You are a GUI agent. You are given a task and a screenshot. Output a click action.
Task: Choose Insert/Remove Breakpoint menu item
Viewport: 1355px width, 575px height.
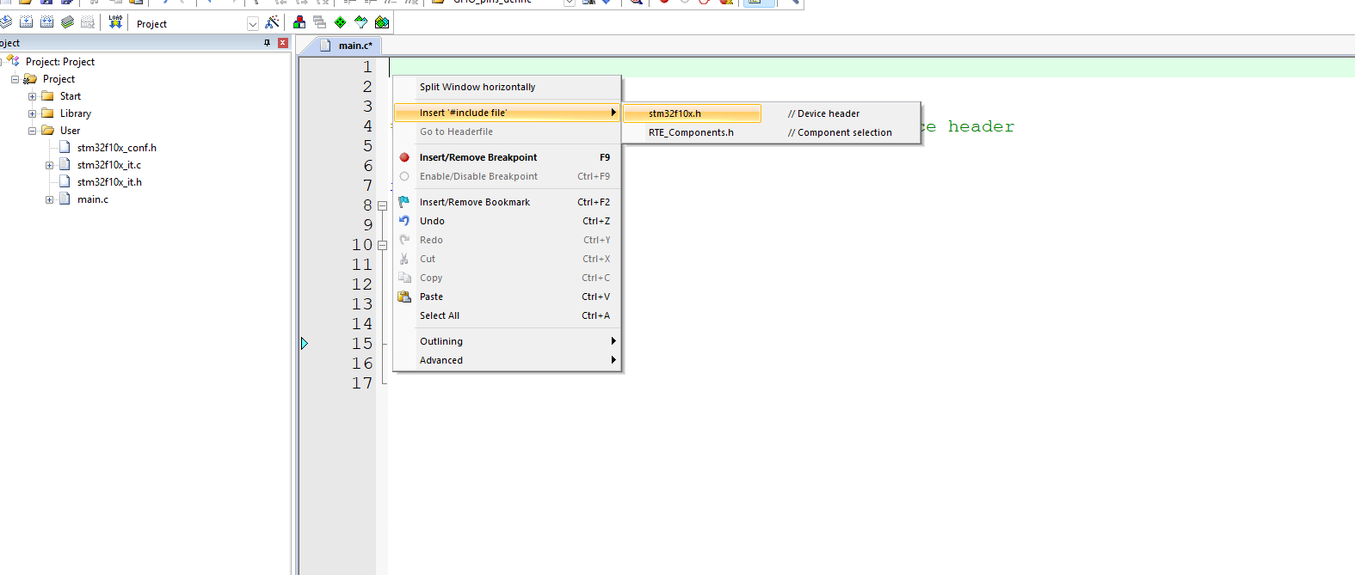(x=507, y=157)
